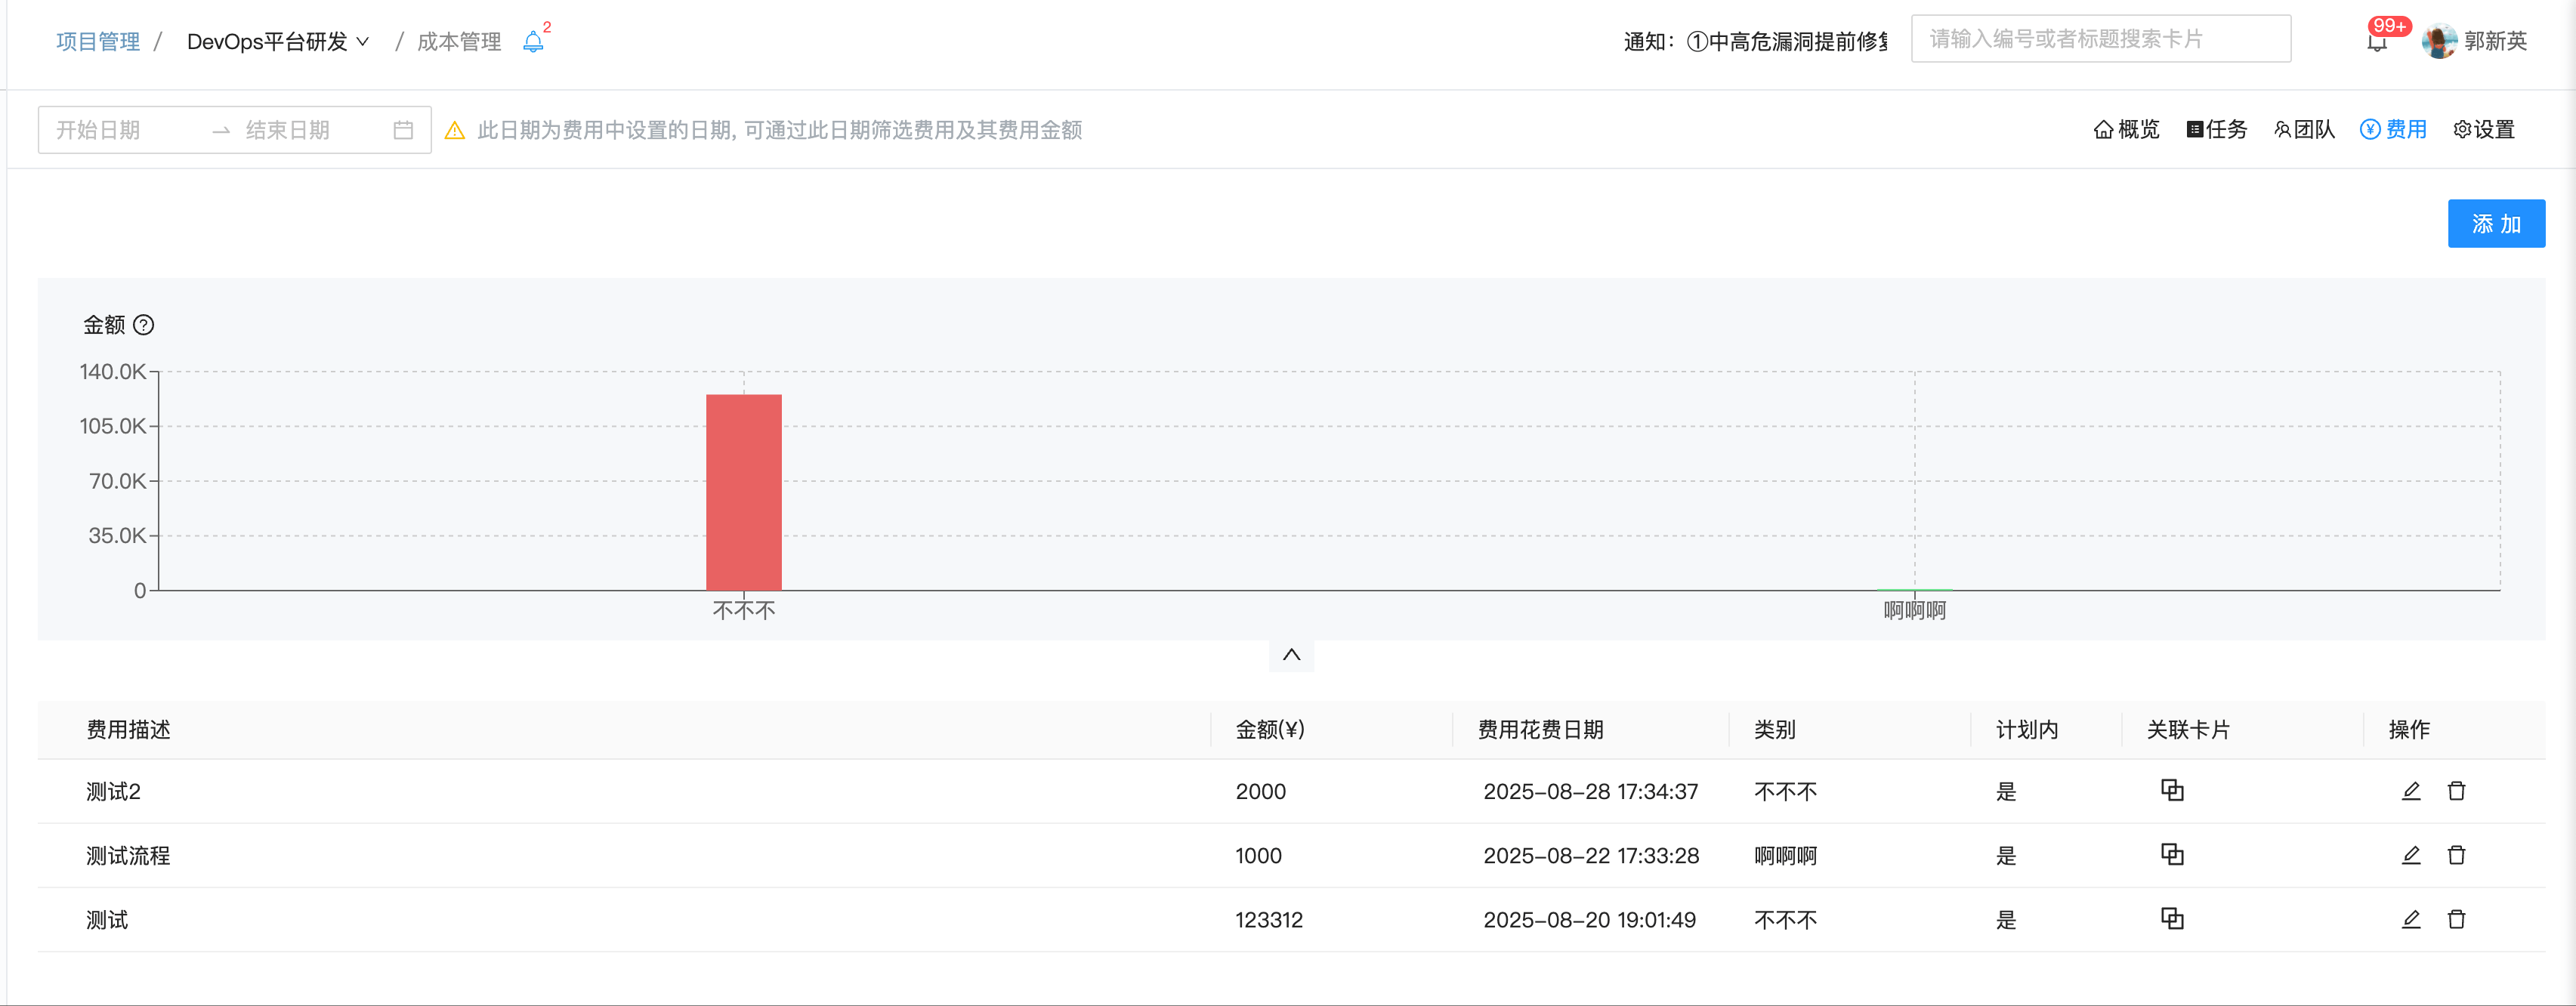Image resolution: width=2576 pixels, height=1006 pixels.
Task: Delete the 测试 expense row
Action: tap(2456, 919)
